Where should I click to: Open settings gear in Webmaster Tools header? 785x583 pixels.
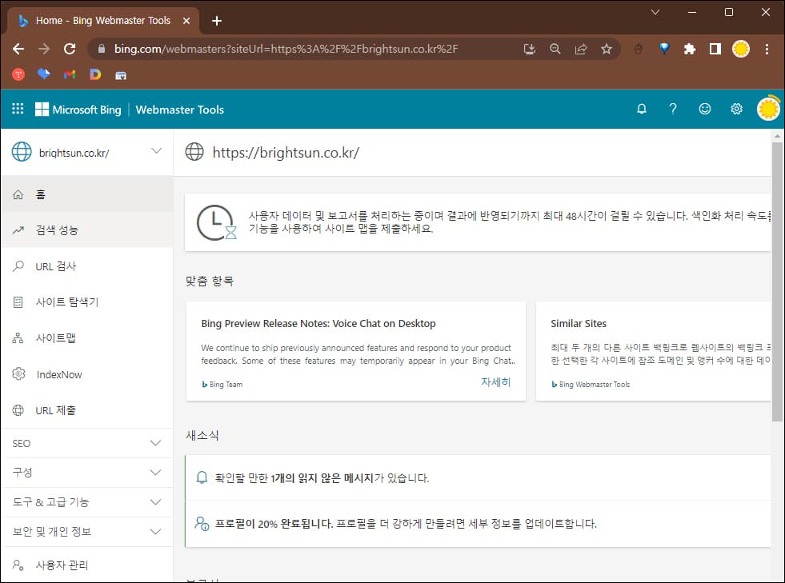click(x=736, y=109)
